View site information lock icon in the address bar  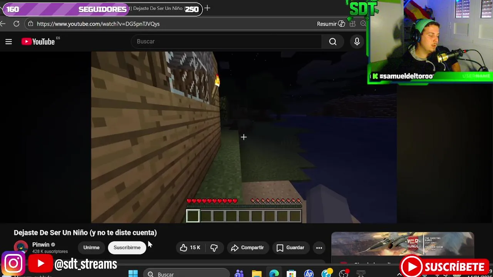click(x=31, y=24)
